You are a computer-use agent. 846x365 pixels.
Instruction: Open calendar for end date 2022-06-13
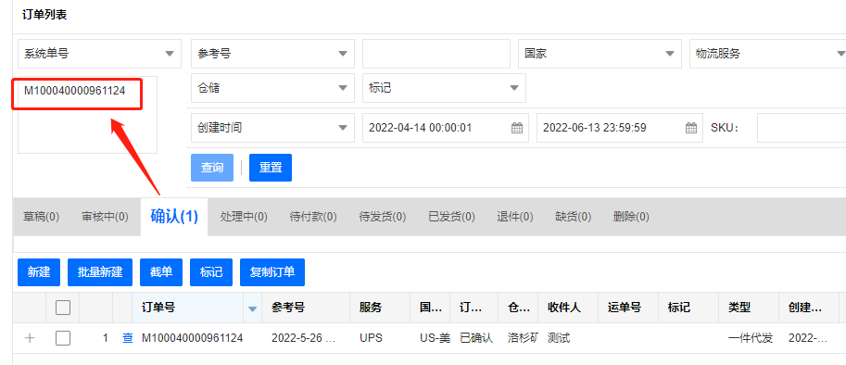pyautogui.click(x=691, y=129)
